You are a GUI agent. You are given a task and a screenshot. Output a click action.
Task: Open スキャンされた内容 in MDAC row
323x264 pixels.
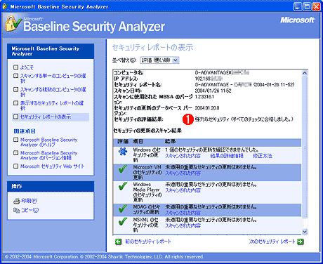tap(183, 213)
